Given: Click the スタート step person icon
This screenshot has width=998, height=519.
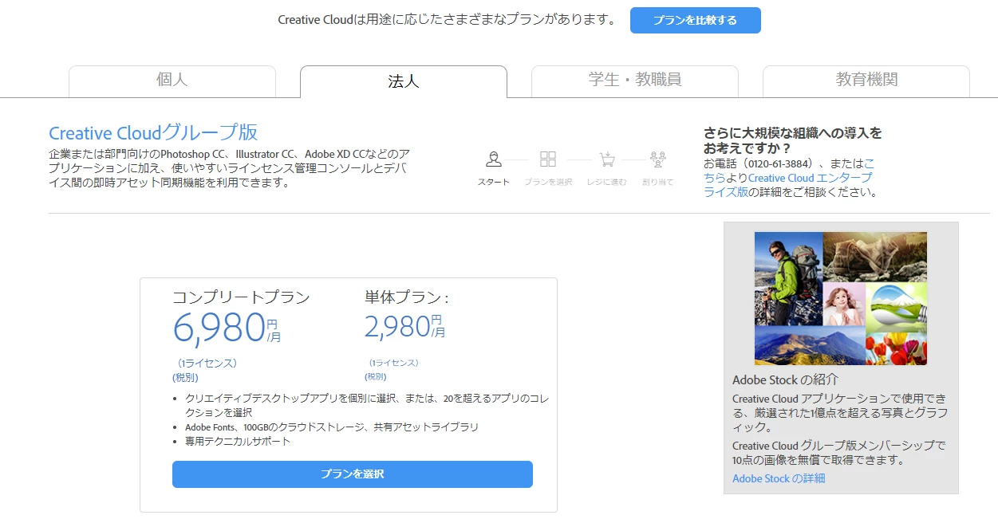Looking at the screenshot, I should pos(494,159).
